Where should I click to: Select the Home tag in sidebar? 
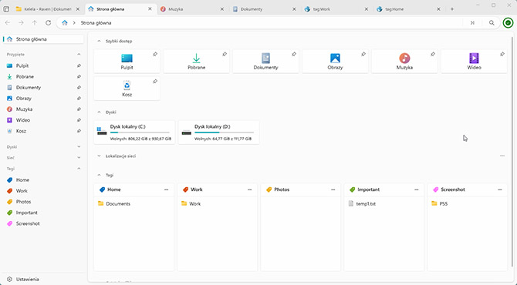pos(44,180)
